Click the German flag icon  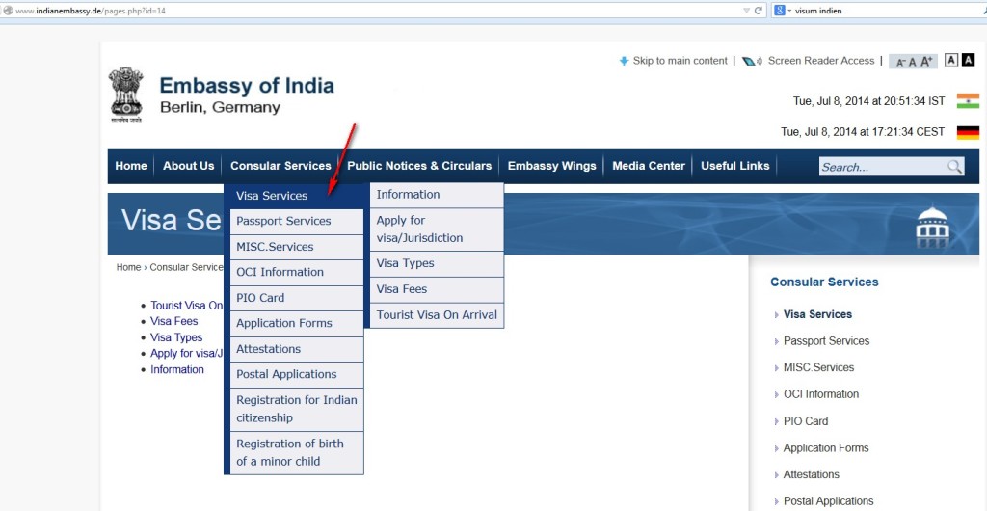point(968,132)
